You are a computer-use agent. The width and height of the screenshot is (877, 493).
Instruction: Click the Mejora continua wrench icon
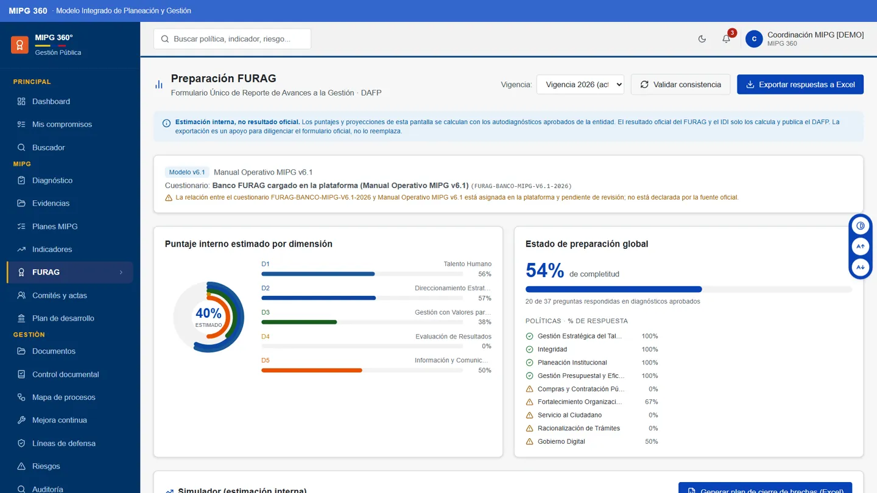pyautogui.click(x=21, y=420)
